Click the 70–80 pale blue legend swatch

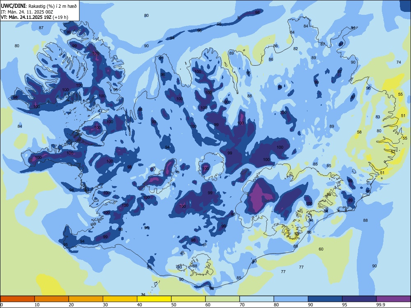coord(257,299)
